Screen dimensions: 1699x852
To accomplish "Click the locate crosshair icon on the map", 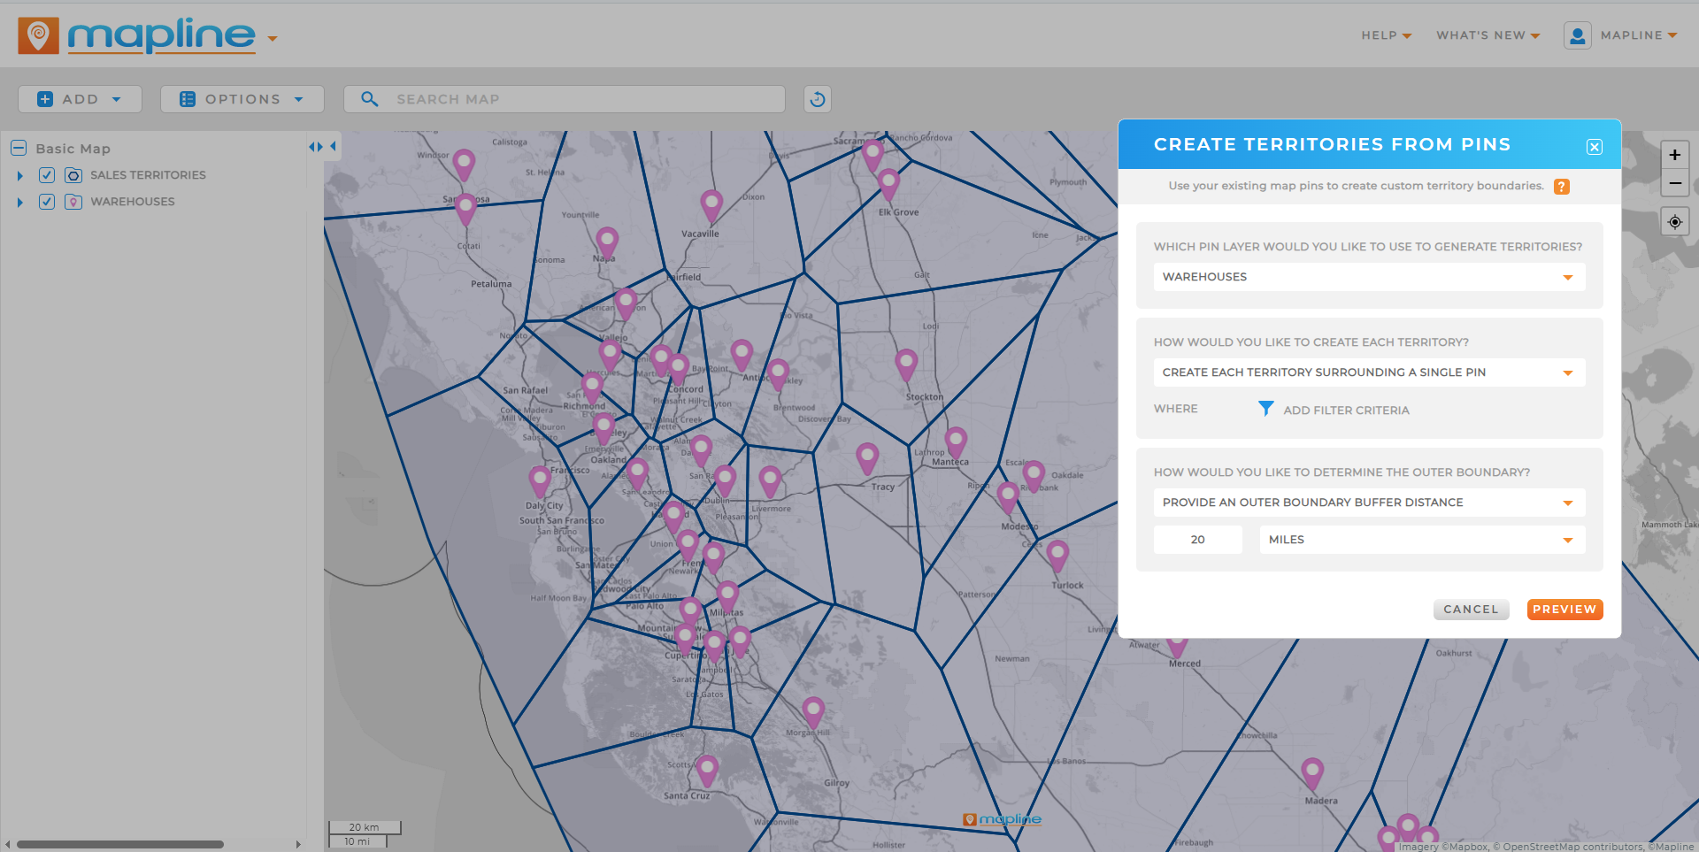I will pos(1675,221).
